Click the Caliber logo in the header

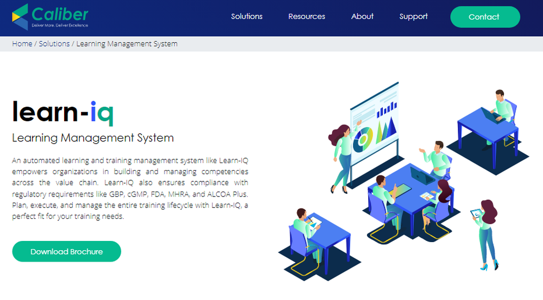pos(50,17)
